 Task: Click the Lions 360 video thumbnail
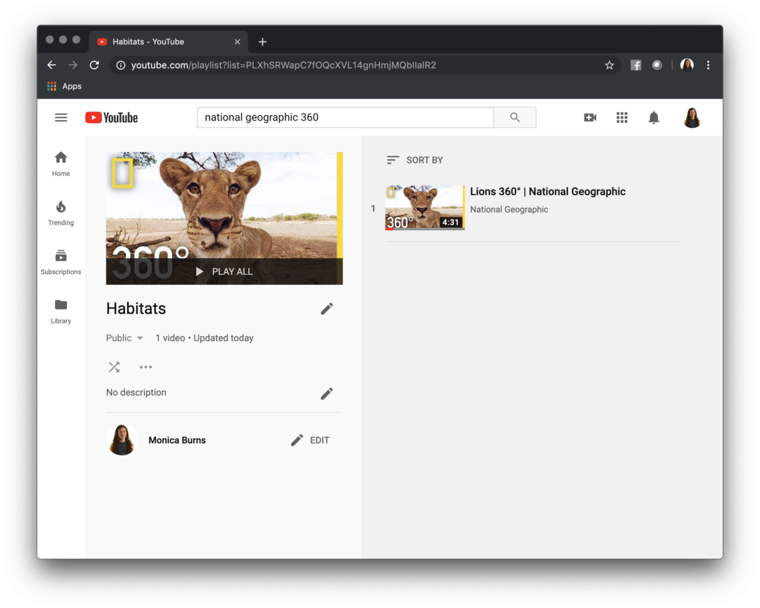point(424,207)
